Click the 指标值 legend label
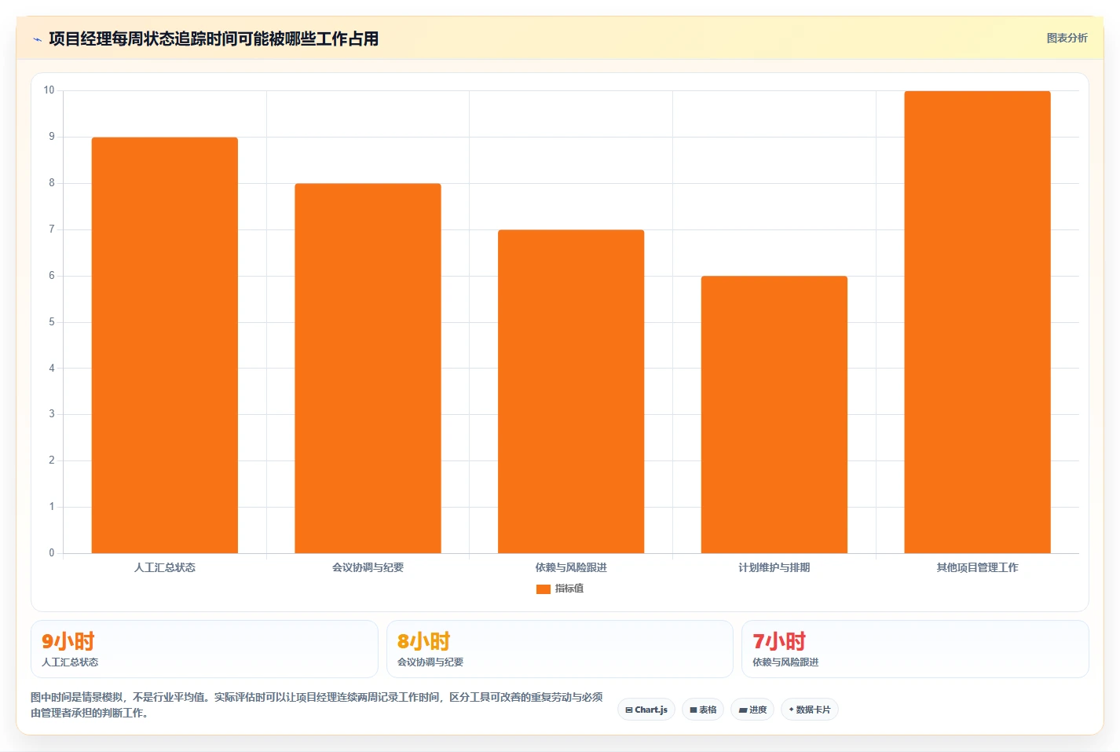Screen dimensions: 1120x752 (569, 589)
